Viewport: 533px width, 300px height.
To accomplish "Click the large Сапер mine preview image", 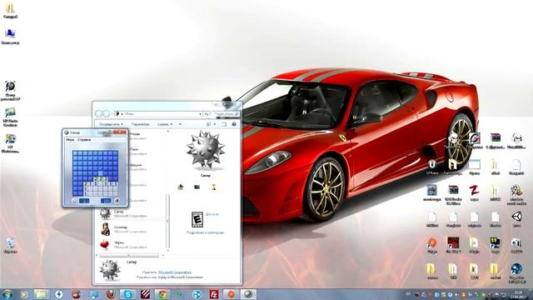I will click(x=206, y=150).
